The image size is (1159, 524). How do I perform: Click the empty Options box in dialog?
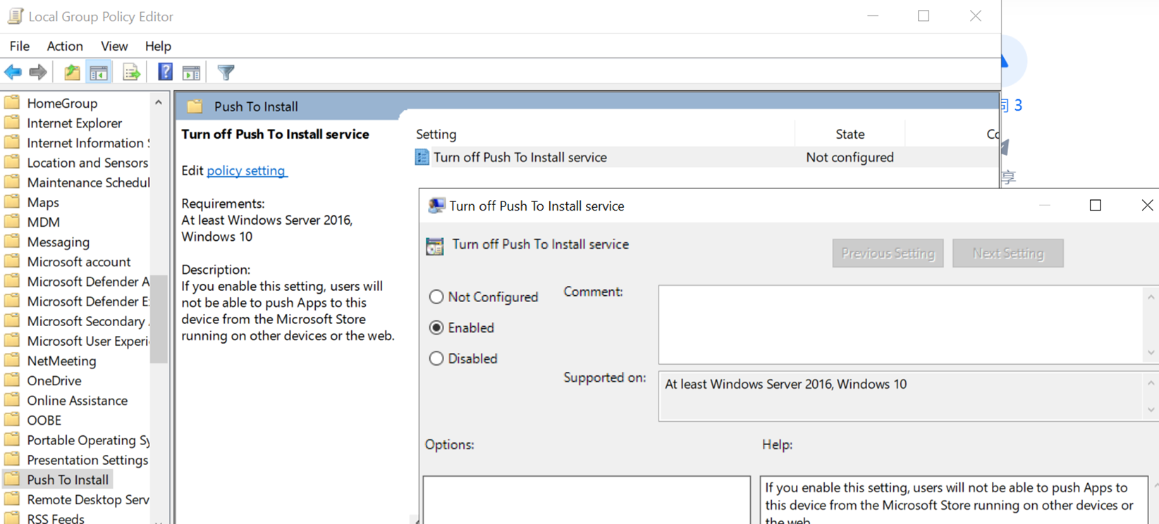(587, 501)
